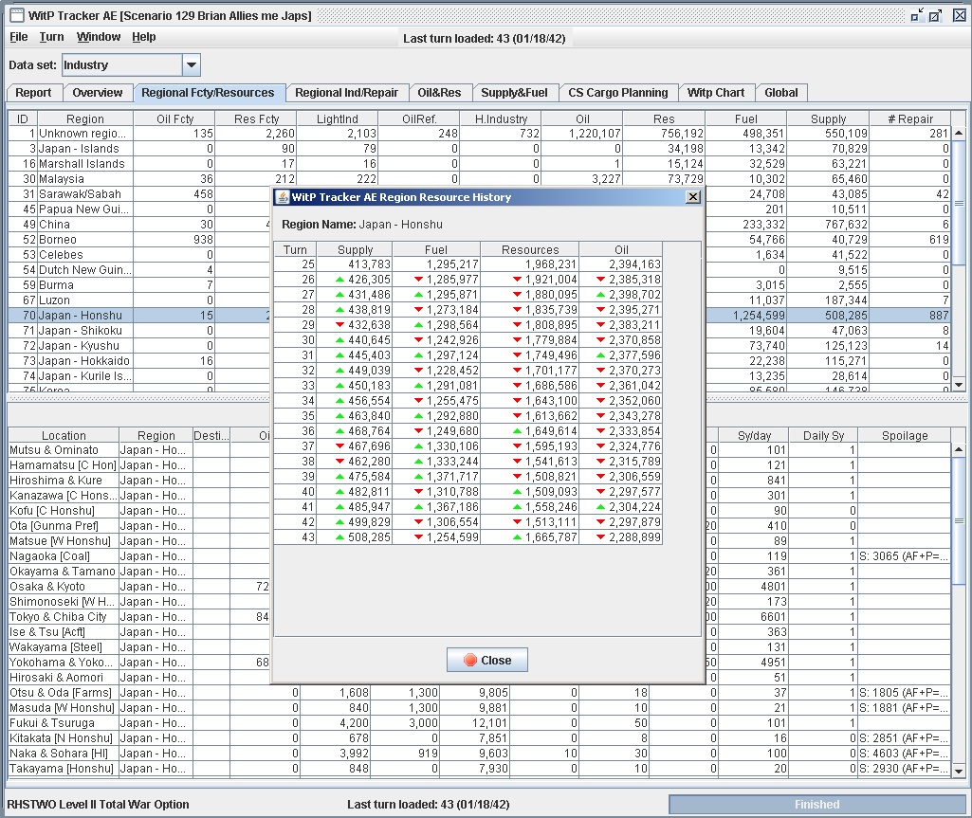Viewport: 972px width, 818px height.
Task: Click the Supply header in history table
Action: pyautogui.click(x=356, y=249)
